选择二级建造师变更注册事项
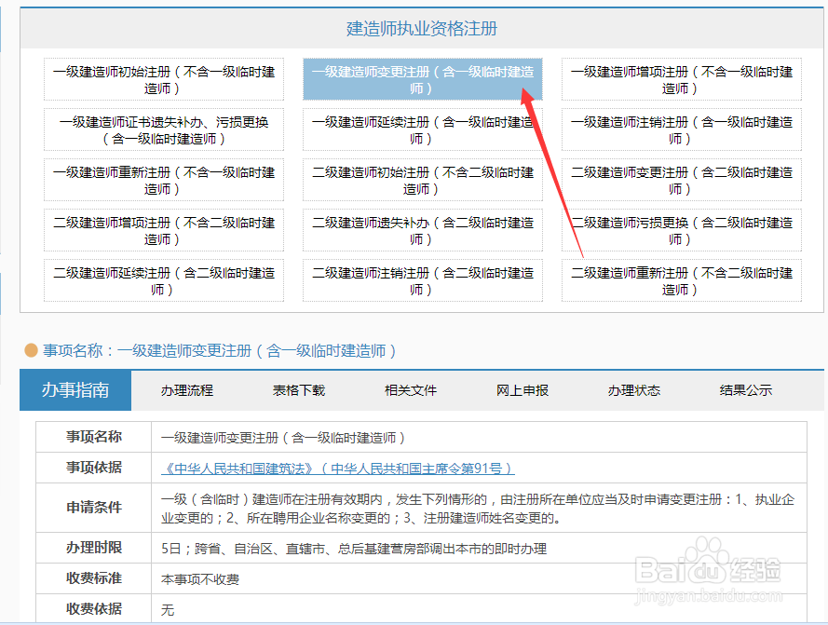This screenshot has width=828, height=625. click(x=680, y=179)
